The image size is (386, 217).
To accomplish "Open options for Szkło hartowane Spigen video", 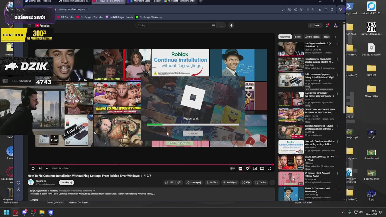I will 338,74.
